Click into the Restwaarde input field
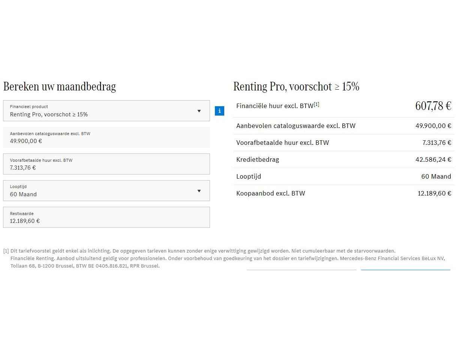The width and height of the screenshot is (465, 349). coord(106,217)
